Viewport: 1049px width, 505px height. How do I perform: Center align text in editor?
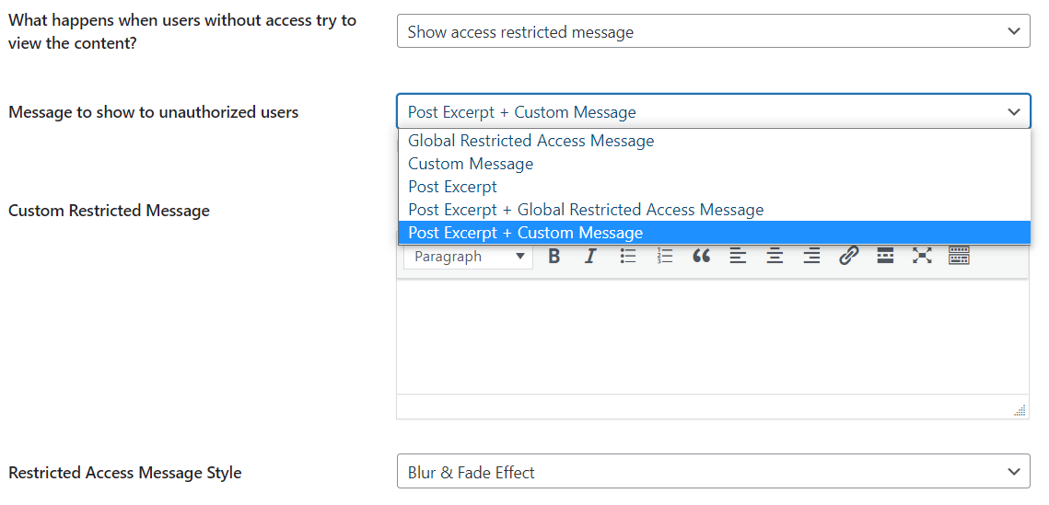tap(775, 256)
